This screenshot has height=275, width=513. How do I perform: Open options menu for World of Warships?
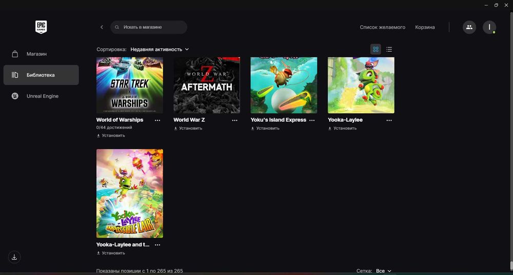157,120
